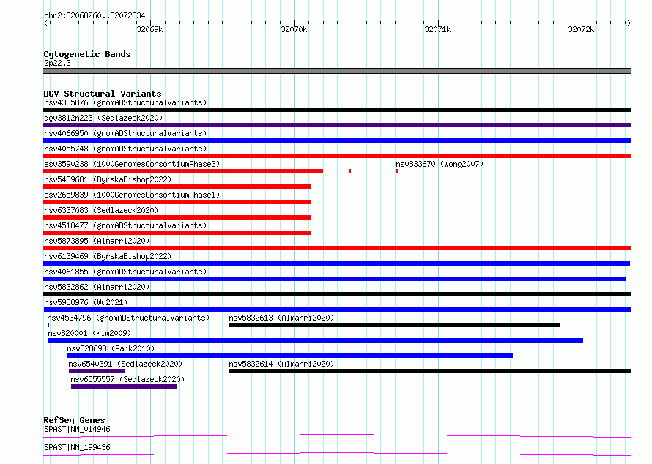The height and width of the screenshot is (464, 652).
Task: Select variant label nsv828698 (Park2010)
Action: pyautogui.click(x=111, y=348)
